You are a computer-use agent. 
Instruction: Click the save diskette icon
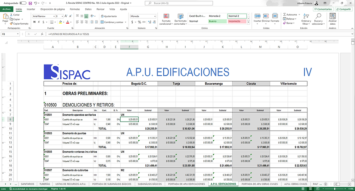pos(30,3)
